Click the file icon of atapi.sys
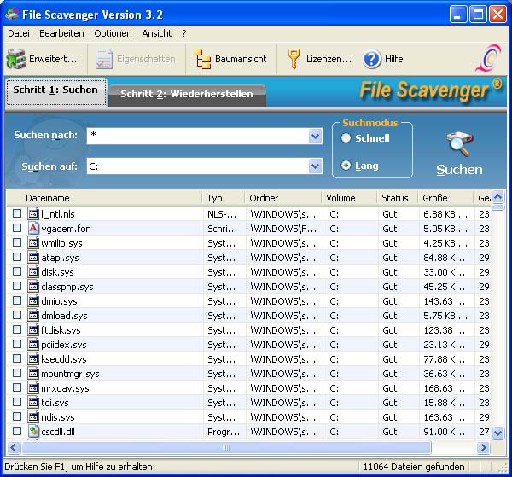The image size is (512, 477). (x=33, y=258)
